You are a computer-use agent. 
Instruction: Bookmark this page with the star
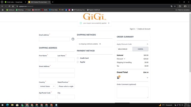[175, 6]
